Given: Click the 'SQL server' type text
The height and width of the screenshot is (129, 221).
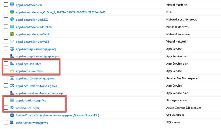Looking at the screenshot, I should click(x=173, y=122).
